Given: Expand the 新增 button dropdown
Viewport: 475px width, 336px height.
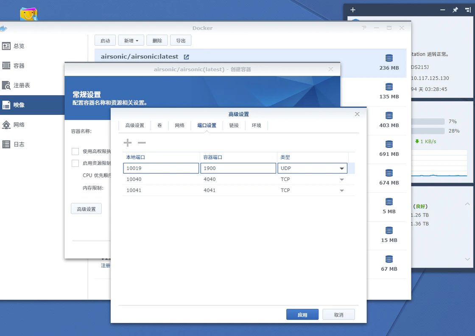Looking at the screenshot, I should coord(131,40).
